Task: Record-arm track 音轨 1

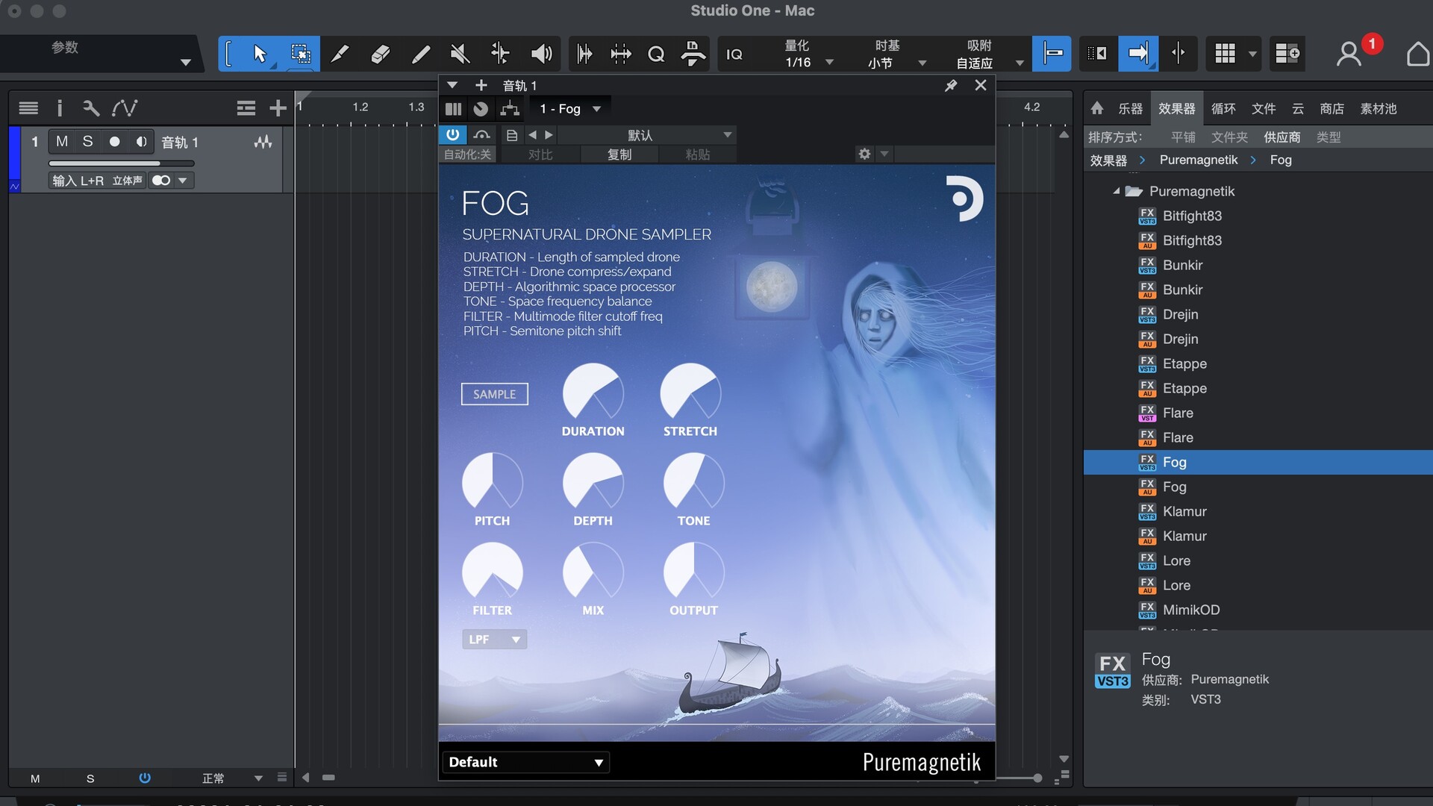Action: point(114,142)
